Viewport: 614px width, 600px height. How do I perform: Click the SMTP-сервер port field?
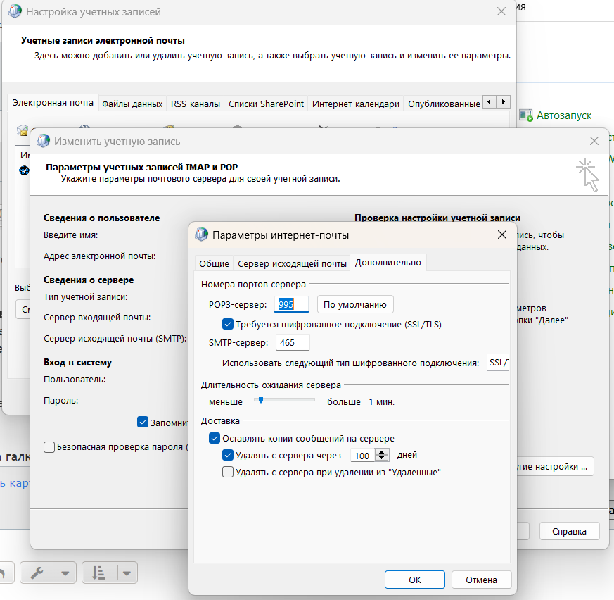click(293, 342)
